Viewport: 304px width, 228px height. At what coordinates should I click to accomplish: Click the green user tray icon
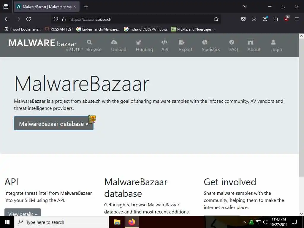[251, 222]
